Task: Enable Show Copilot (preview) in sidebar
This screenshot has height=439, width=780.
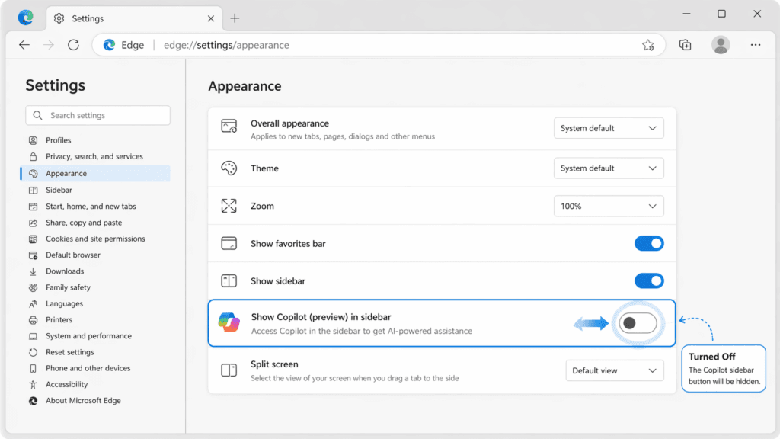Action: pyautogui.click(x=638, y=323)
